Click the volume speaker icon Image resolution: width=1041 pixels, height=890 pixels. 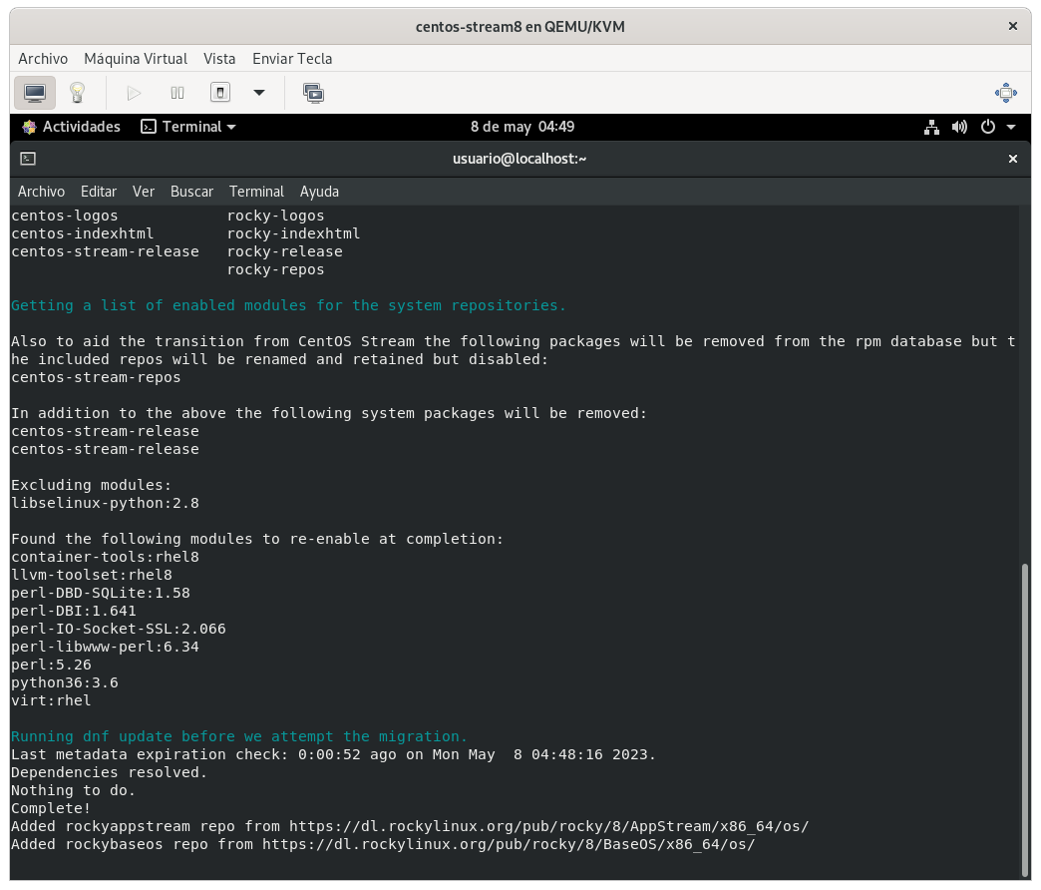coord(959,127)
